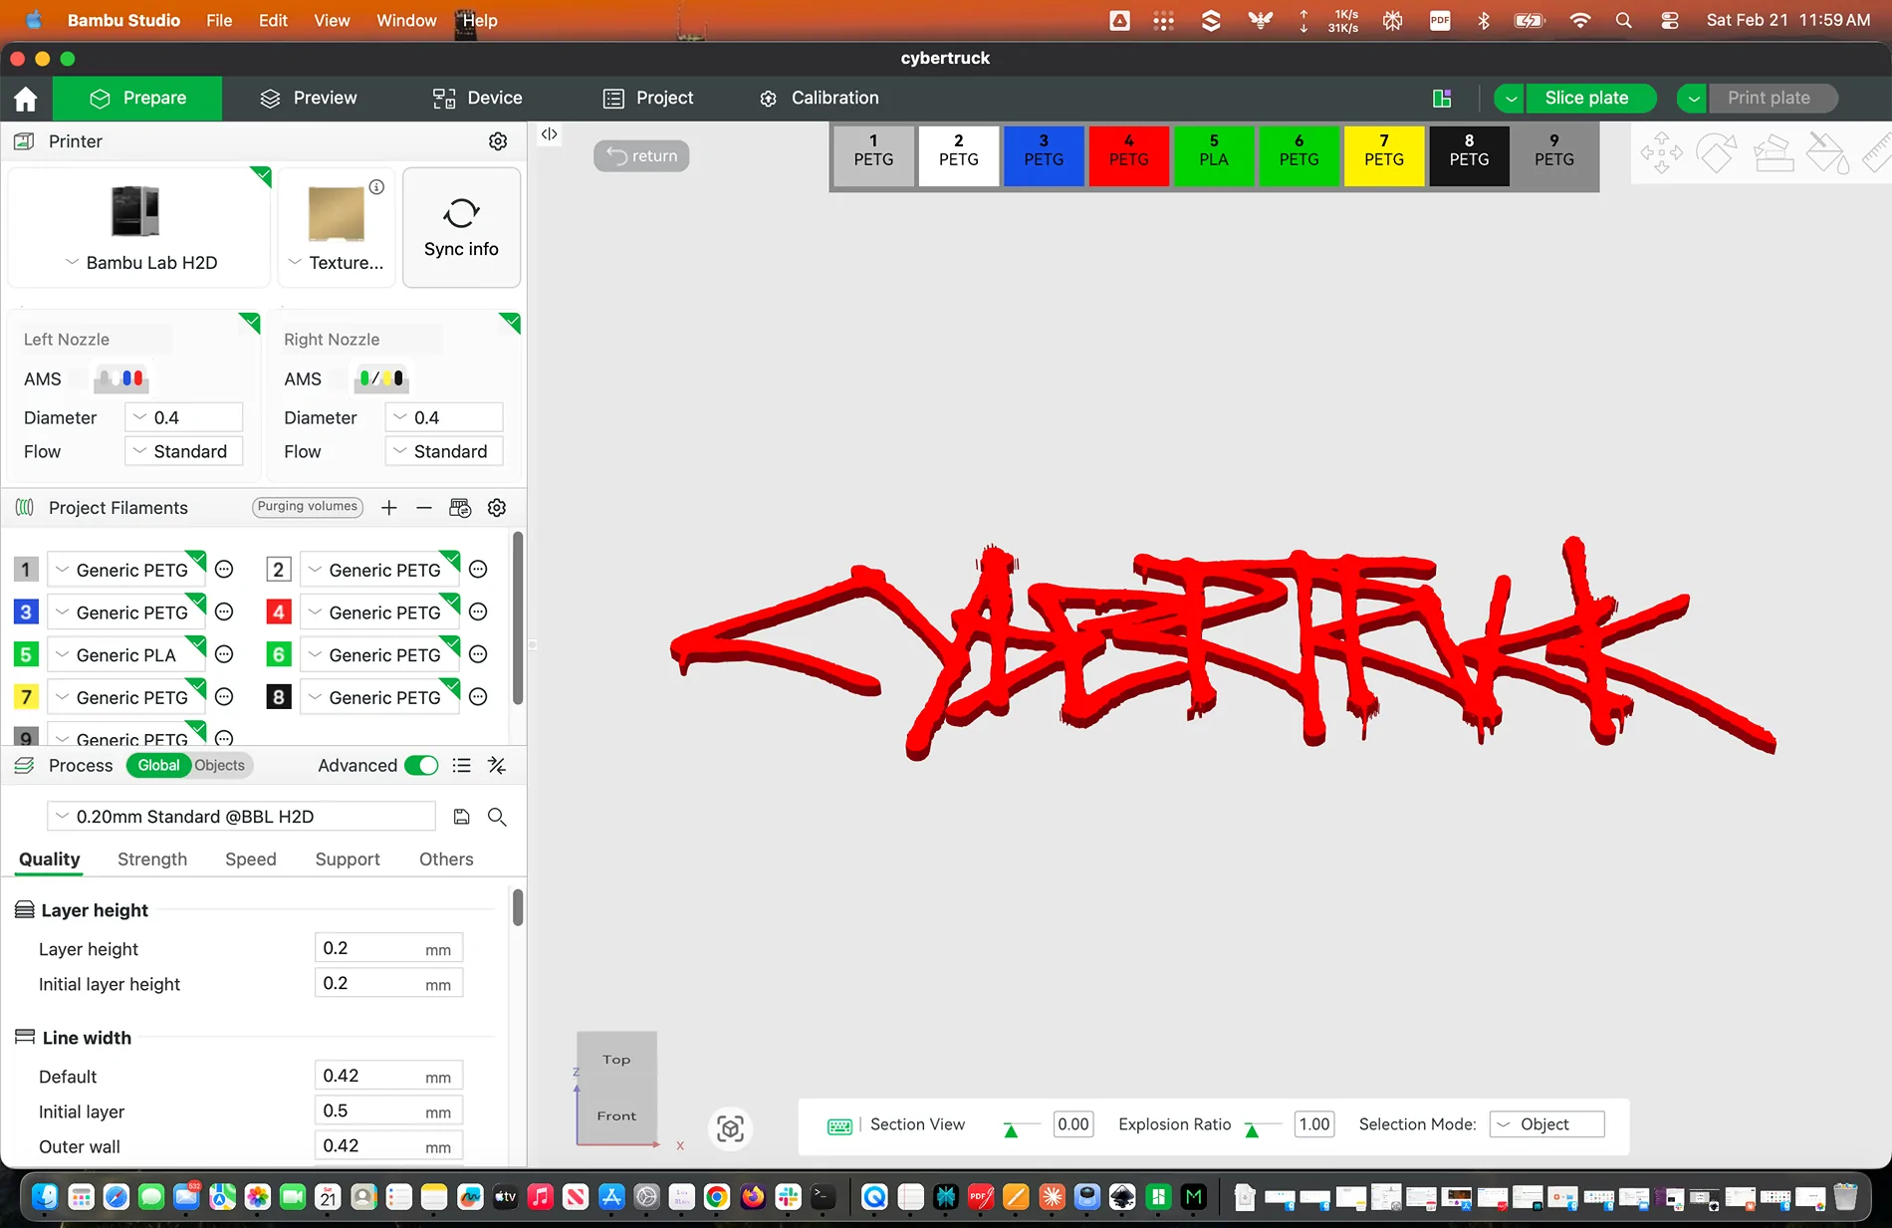Screen dimensions: 1892x1228
Task: Reset view with the cube focus icon
Action: click(731, 1128)
